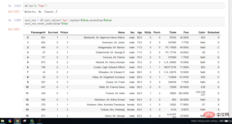Click ticket value 347060
Viewport: 232px width, 124px height.
tap(172, 42)
